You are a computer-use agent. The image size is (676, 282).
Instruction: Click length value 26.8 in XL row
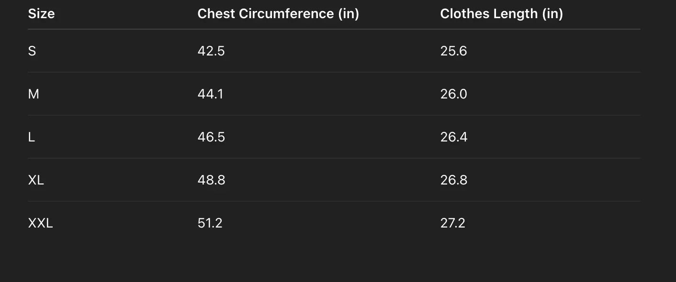[453, 180]
